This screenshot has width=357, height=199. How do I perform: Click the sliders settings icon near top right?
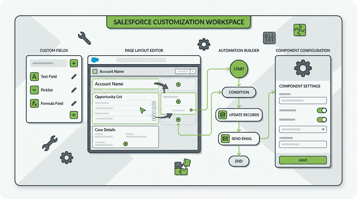pos(269,38)
